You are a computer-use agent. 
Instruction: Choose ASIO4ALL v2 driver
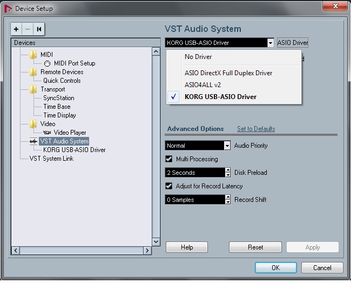pos(234,85)
